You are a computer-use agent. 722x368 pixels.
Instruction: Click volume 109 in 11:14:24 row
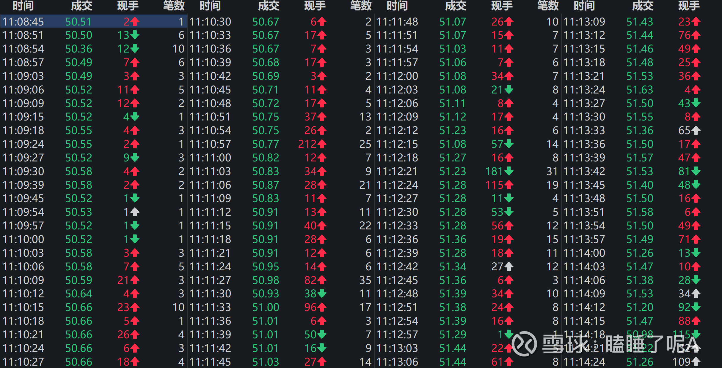coord(681,362)
